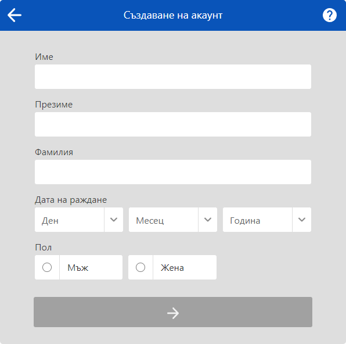Open the Година year selector
This screenshot has height=344, width=346.
(267, 220)
